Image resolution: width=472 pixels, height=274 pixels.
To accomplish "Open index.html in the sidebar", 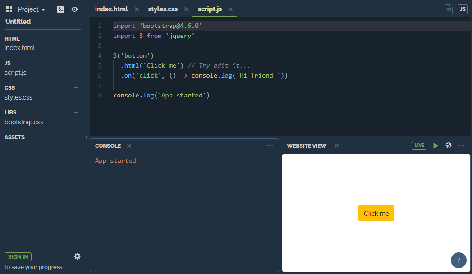I will point(19,48).
